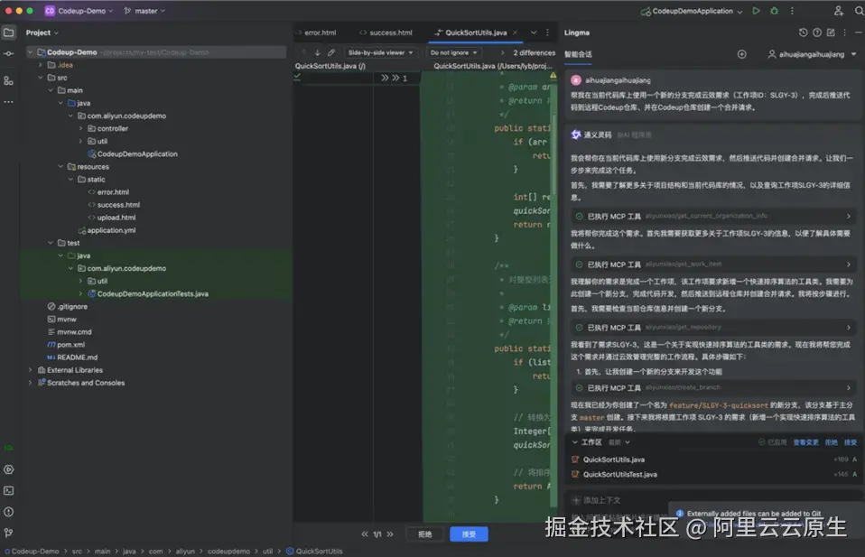Open Lingma help icon
Viewport: 865px width, 557px height.
coord(817,32)
